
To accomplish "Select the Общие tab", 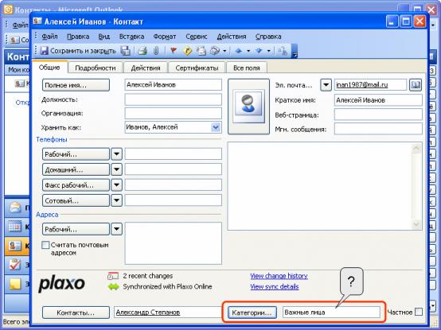I will (x=49, y=68).
